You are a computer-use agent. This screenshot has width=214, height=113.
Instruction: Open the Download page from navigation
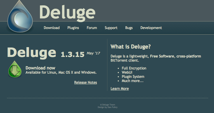51,28
